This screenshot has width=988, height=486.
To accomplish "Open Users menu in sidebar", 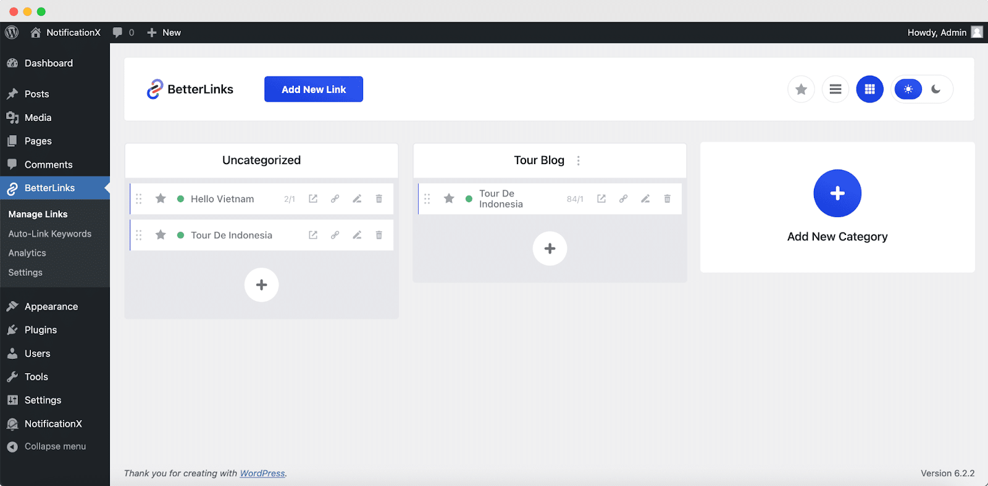I will [55, 353].
